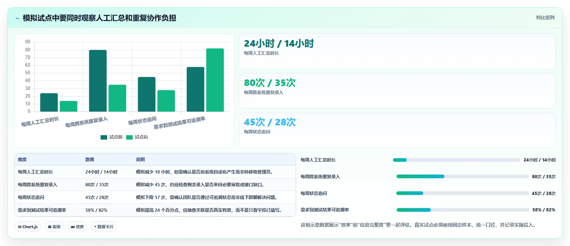Image resolution: width=570 pixels, height=246 pixels.
Task: Toggle the 试点后 legend entry
Action: (137, 137)
